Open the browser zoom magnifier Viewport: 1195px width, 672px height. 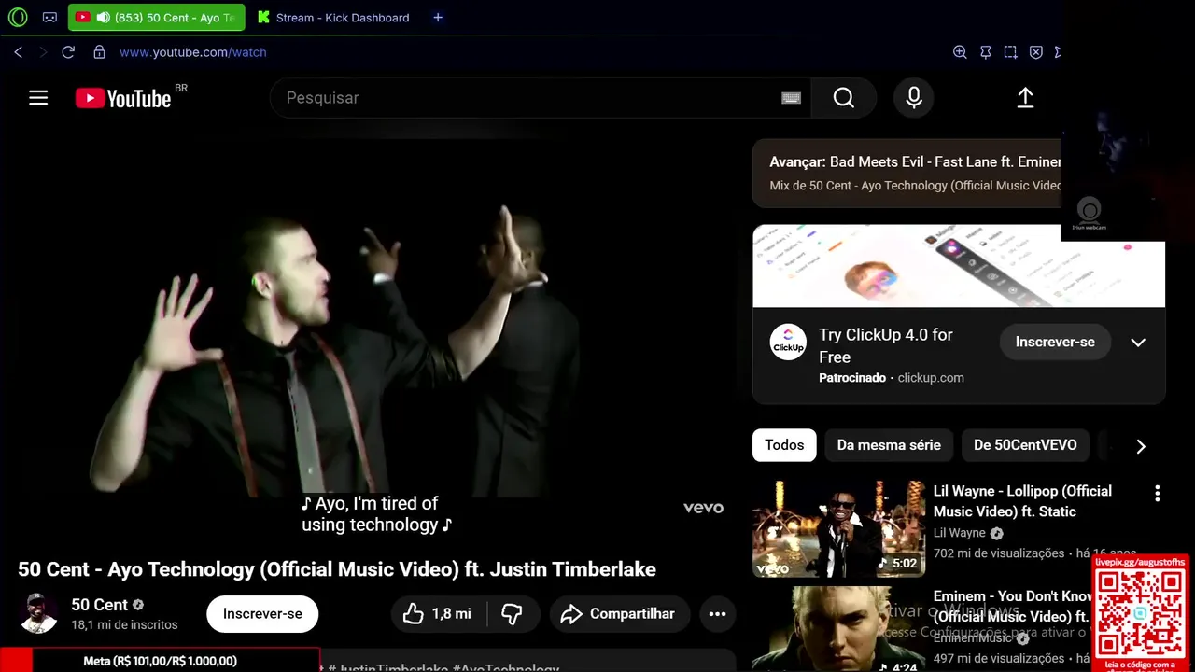pyautogui.click(x=960, y=52)
